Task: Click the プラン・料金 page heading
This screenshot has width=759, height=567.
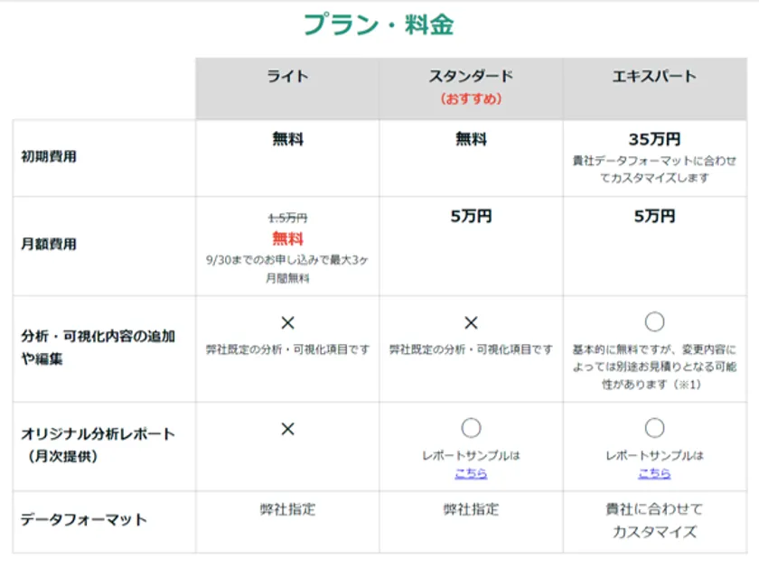Action: click(x=379, y=24)
